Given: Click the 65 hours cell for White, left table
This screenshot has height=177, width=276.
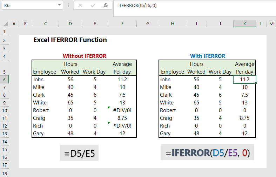Looking at the screenshot, I should click(x=70, y=103).
